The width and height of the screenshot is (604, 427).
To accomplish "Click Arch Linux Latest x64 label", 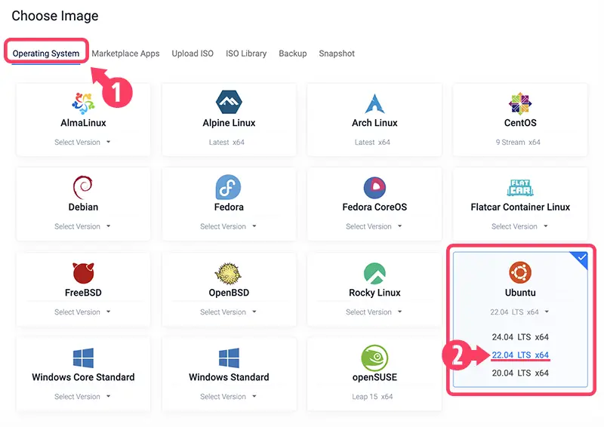I will pos(372,142).
